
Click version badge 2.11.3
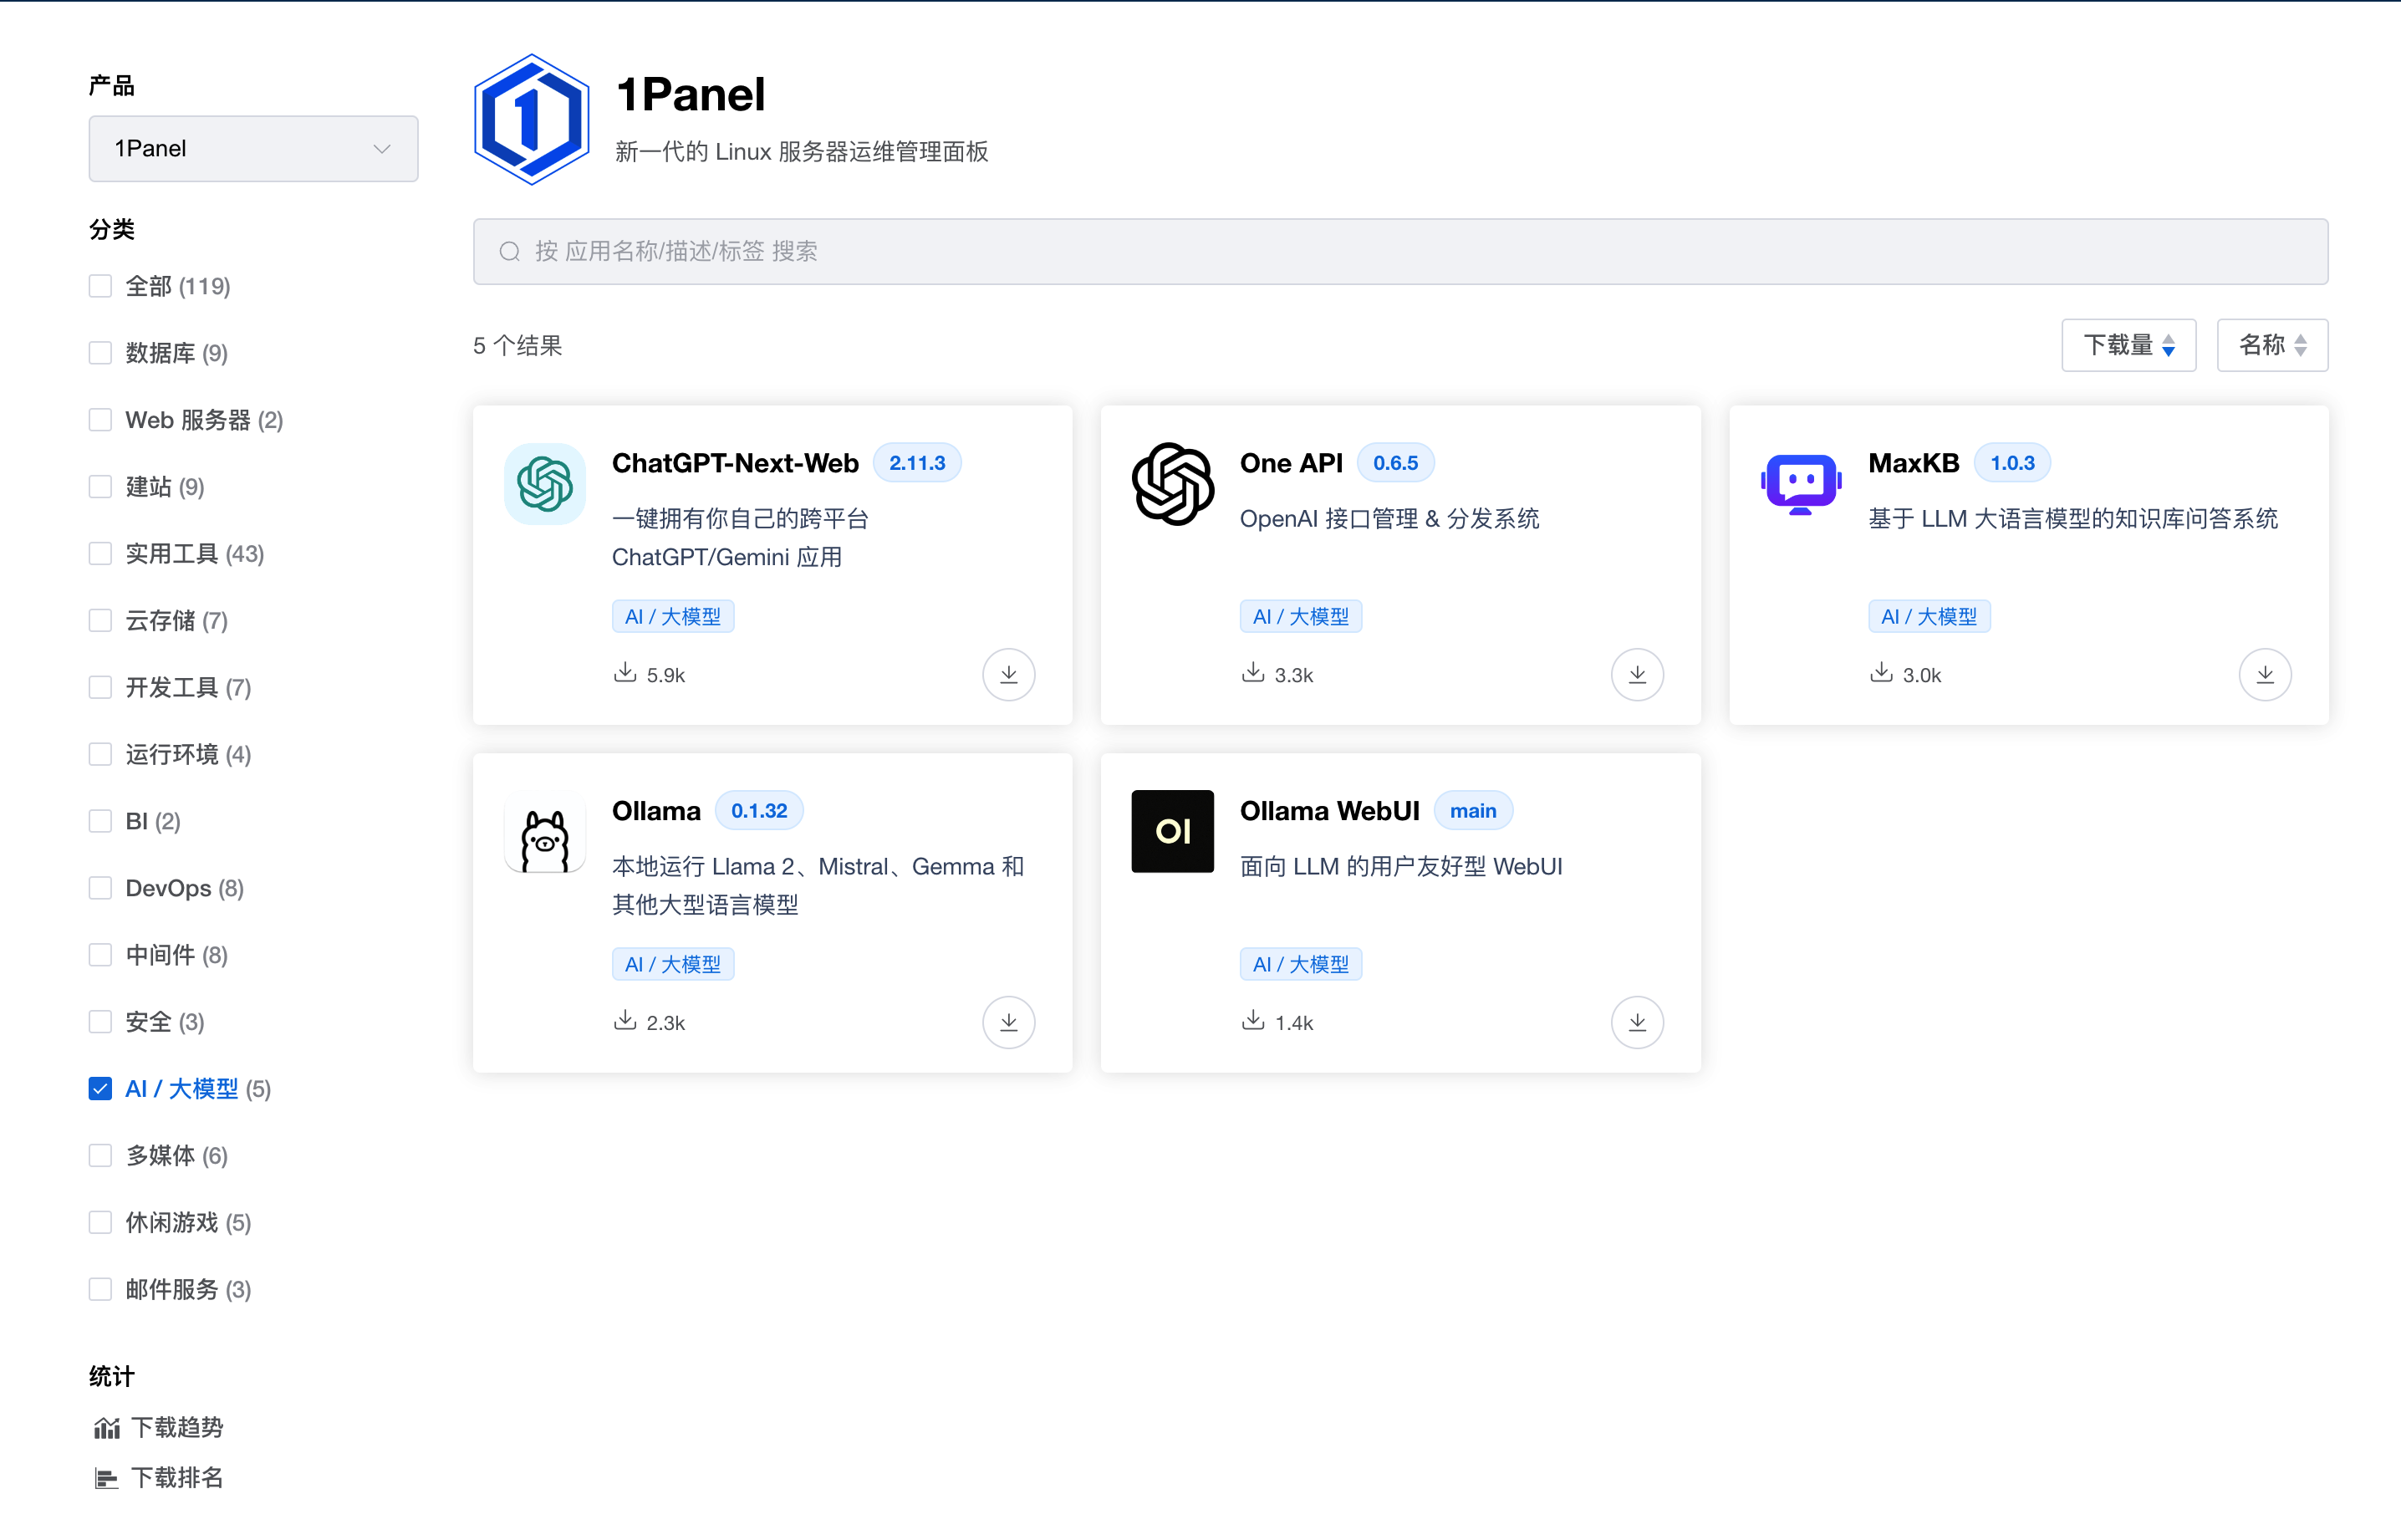pos(917,463)
